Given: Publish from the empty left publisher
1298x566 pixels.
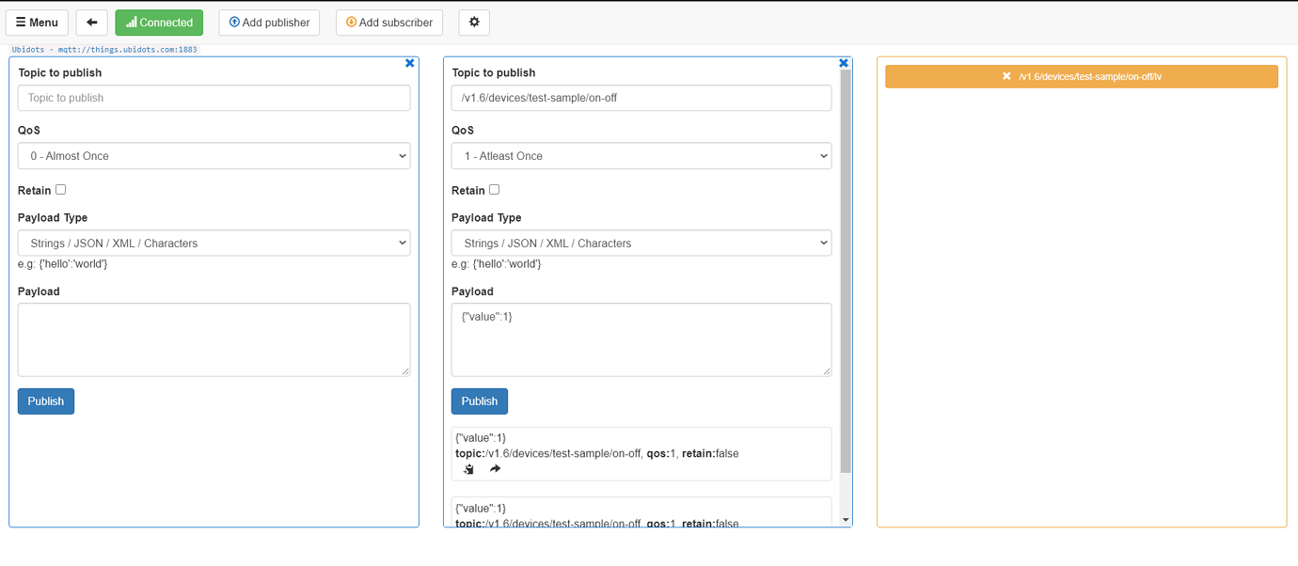Looking at the screenshot, I should tap(45, 401).
